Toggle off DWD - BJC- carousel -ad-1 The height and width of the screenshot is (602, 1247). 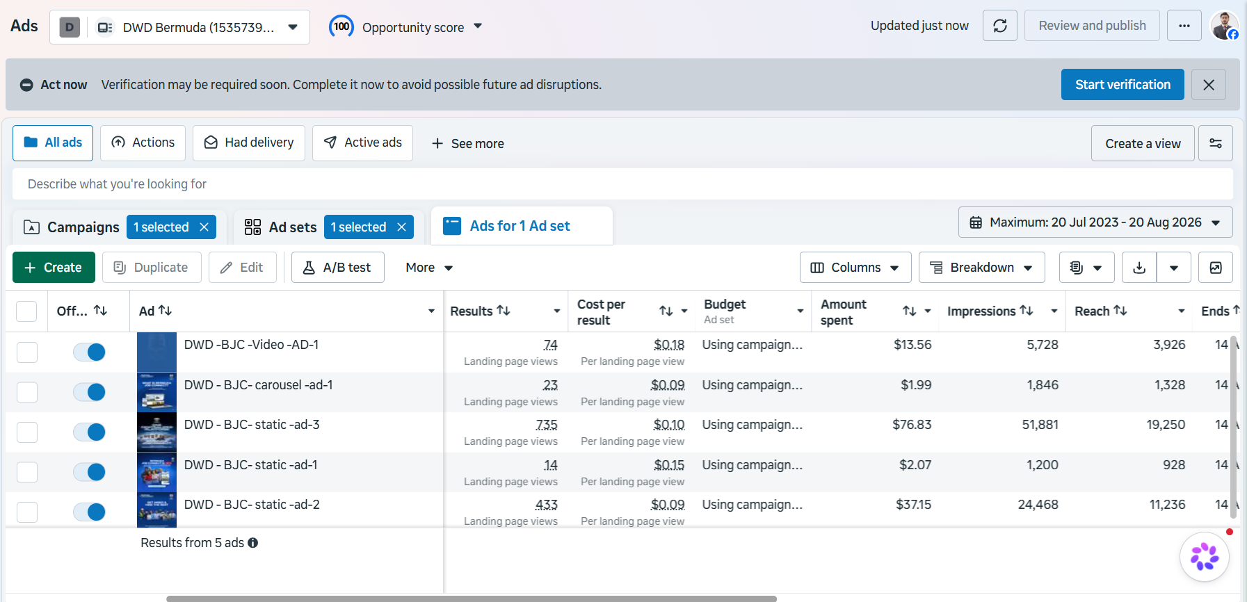[90, 392]
